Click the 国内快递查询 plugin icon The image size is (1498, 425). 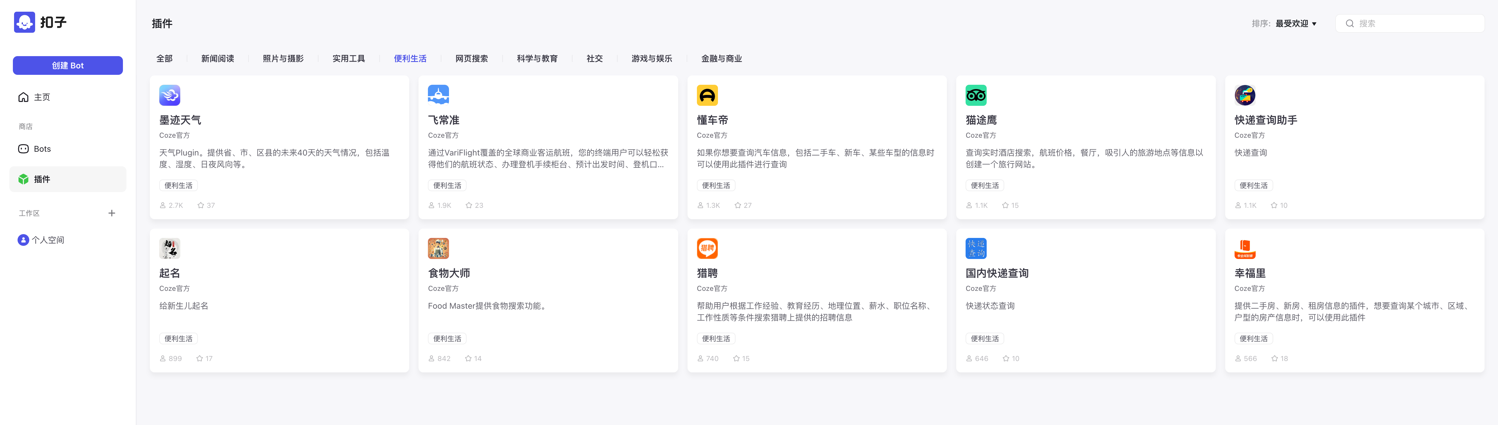976,248
